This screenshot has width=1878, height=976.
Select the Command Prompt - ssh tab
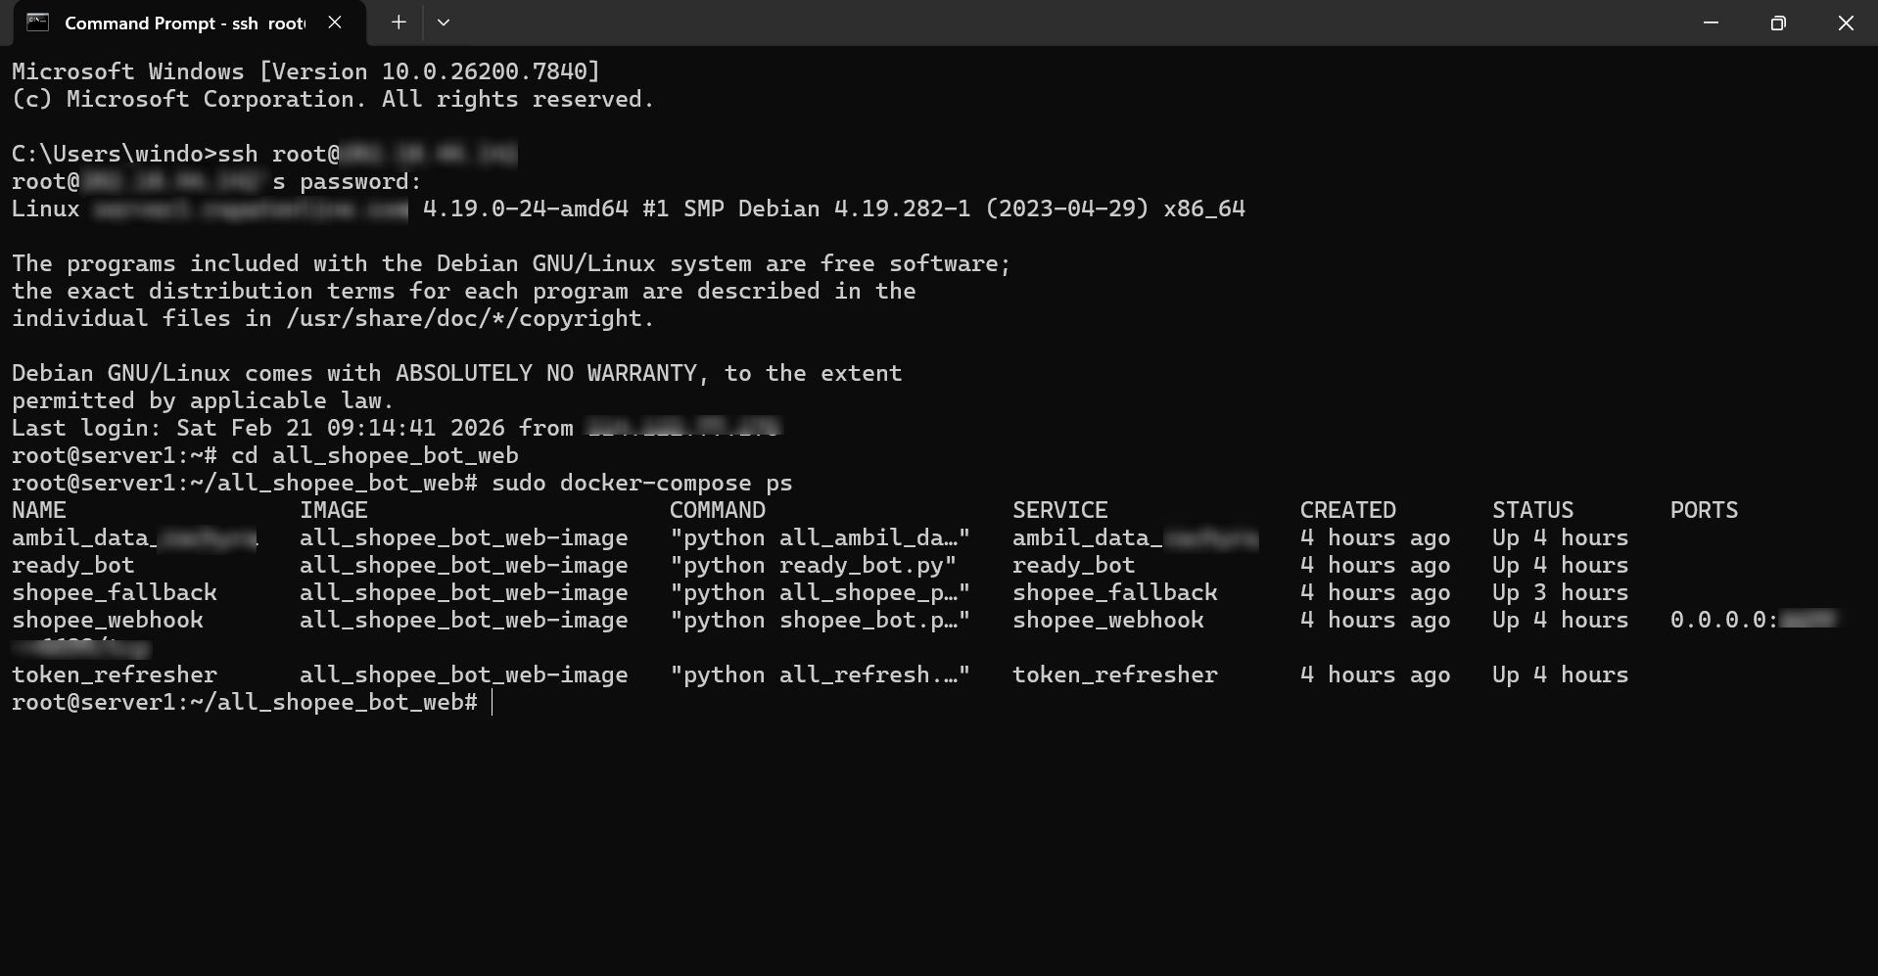(x=184, y=23)
